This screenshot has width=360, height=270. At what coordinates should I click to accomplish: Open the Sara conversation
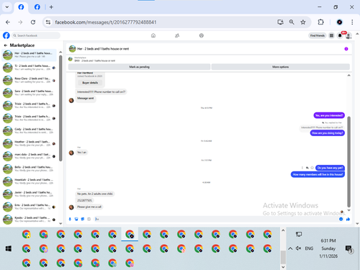(x=30, y=93)
